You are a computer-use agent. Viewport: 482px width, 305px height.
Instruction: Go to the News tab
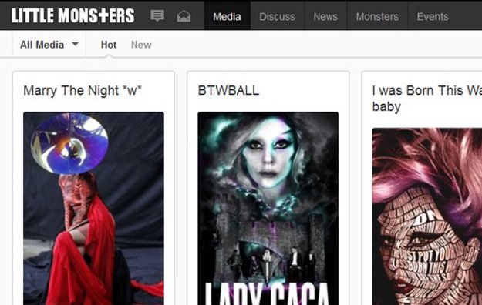point(325,16)
